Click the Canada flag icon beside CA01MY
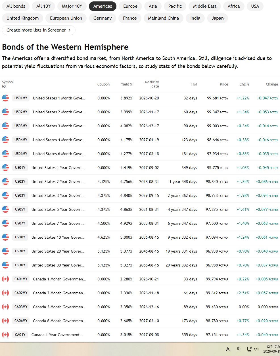Image resolution: width=280 pixels, height=356 pixels. 5,279
